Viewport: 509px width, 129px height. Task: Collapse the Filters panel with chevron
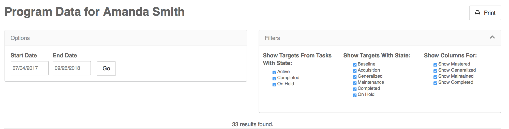[492, 37]
